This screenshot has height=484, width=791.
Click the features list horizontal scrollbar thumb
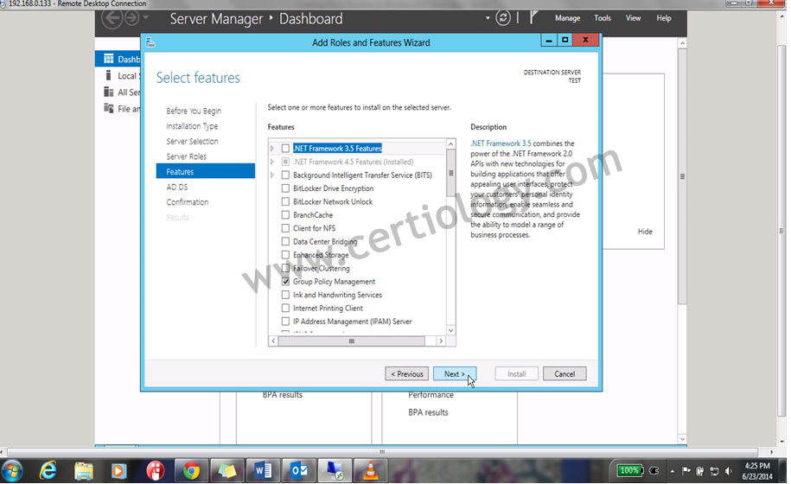click(x=352, y=341)
